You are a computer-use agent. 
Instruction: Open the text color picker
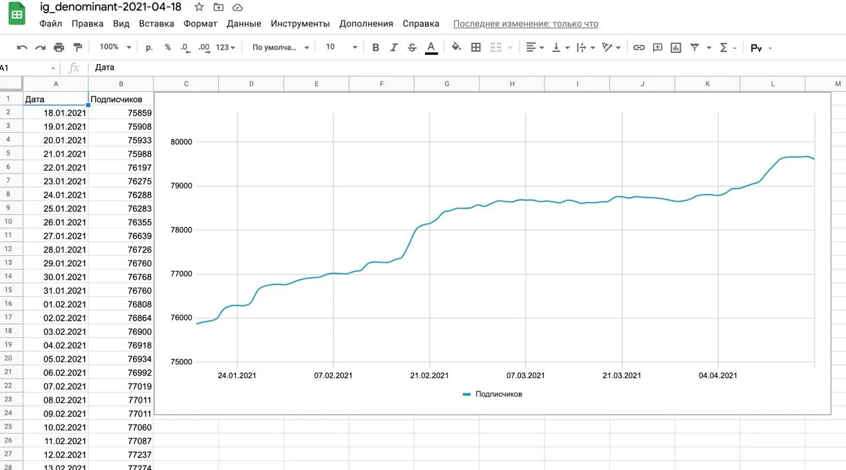(x=431, y=48)
